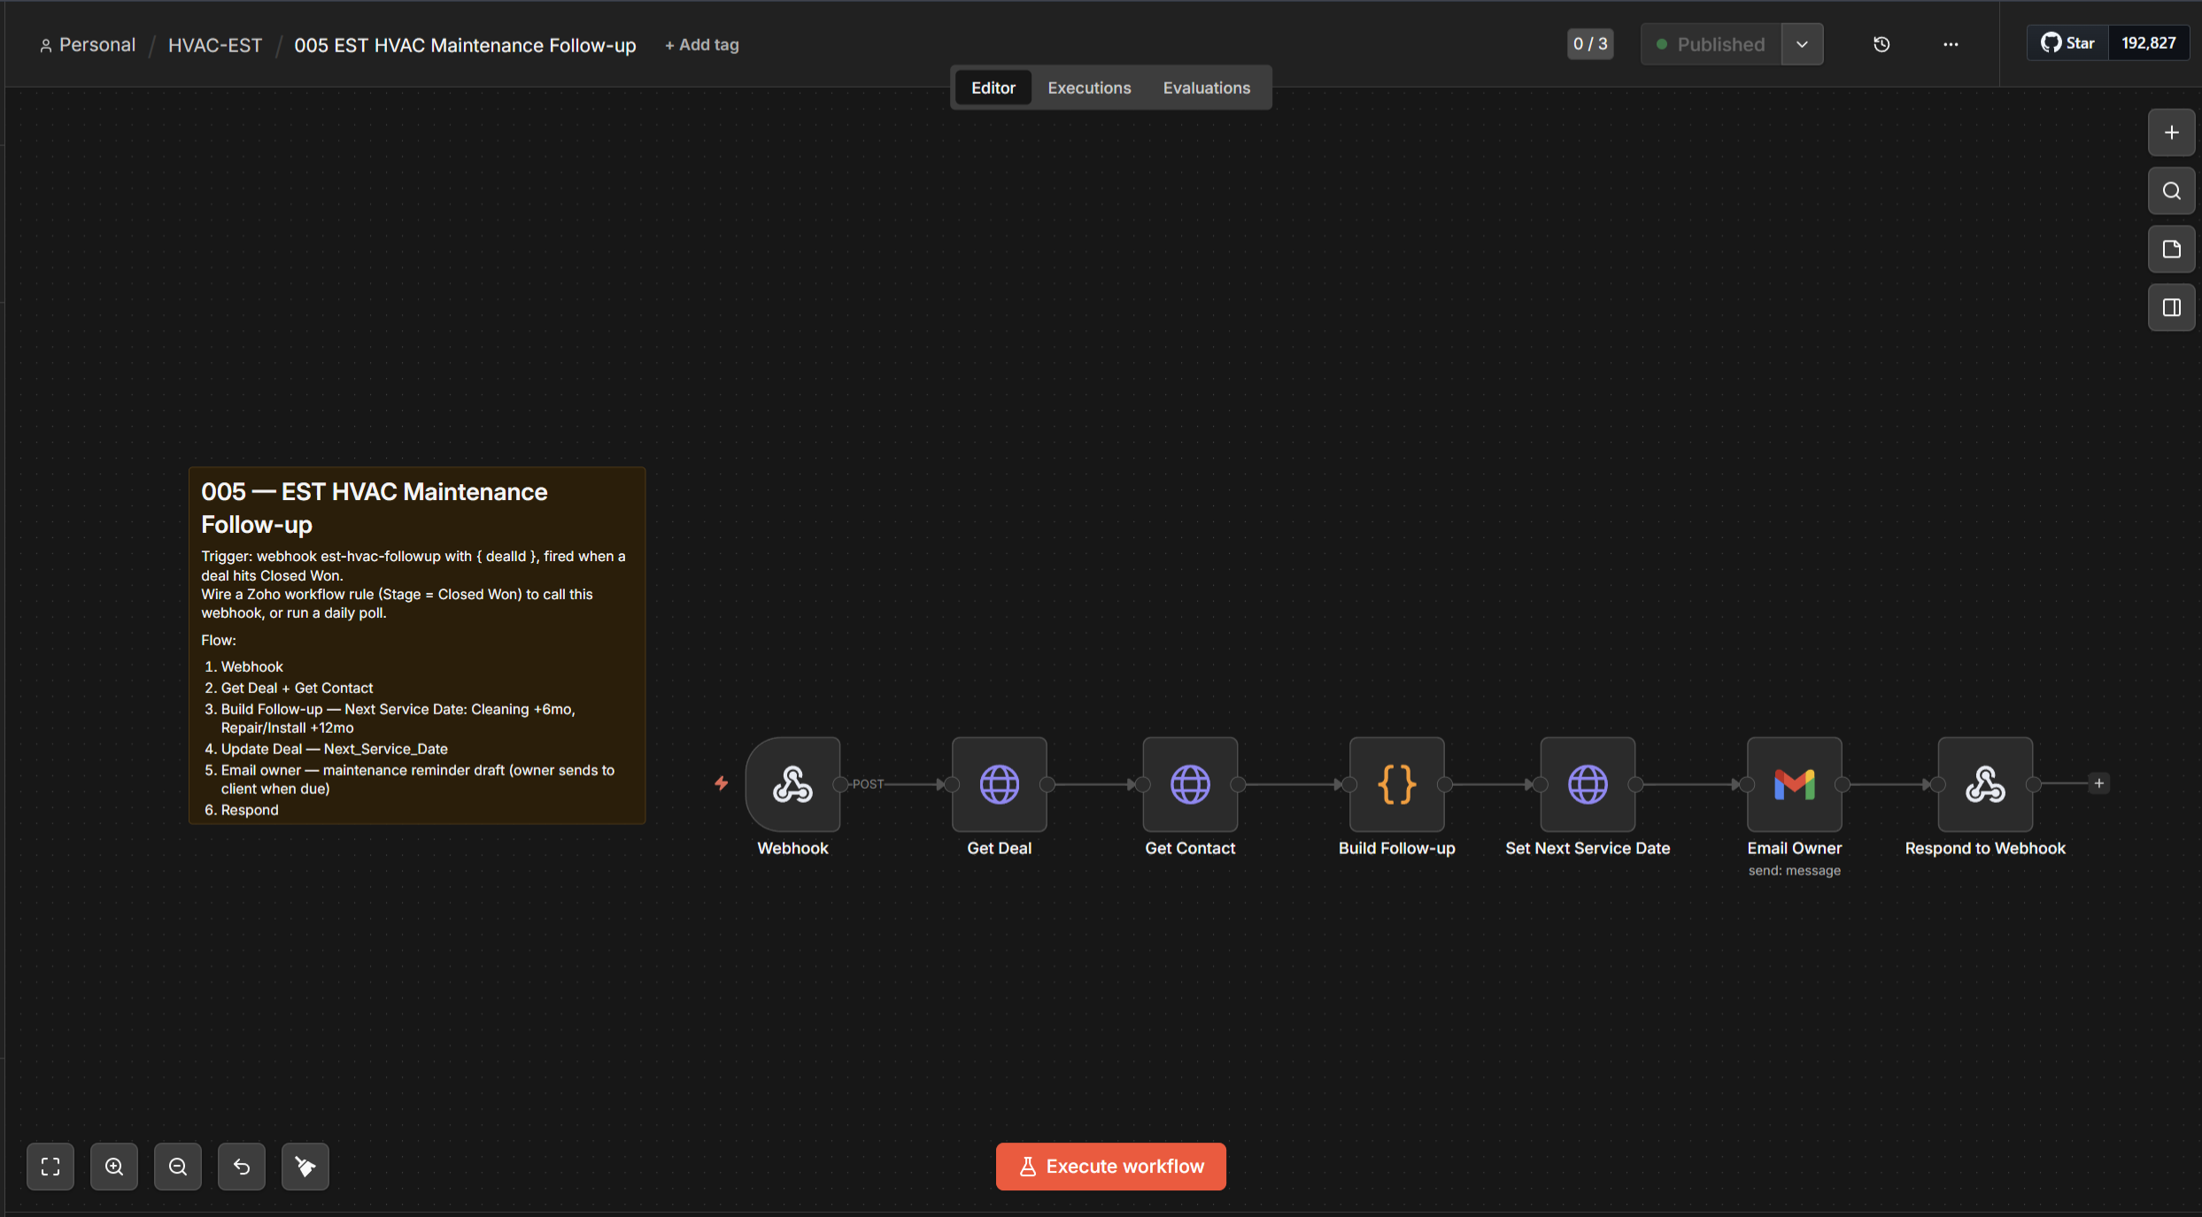Expand the Published dropdown arrow
Viewport: 2202px width, 1217px height.
(1802, 44)
